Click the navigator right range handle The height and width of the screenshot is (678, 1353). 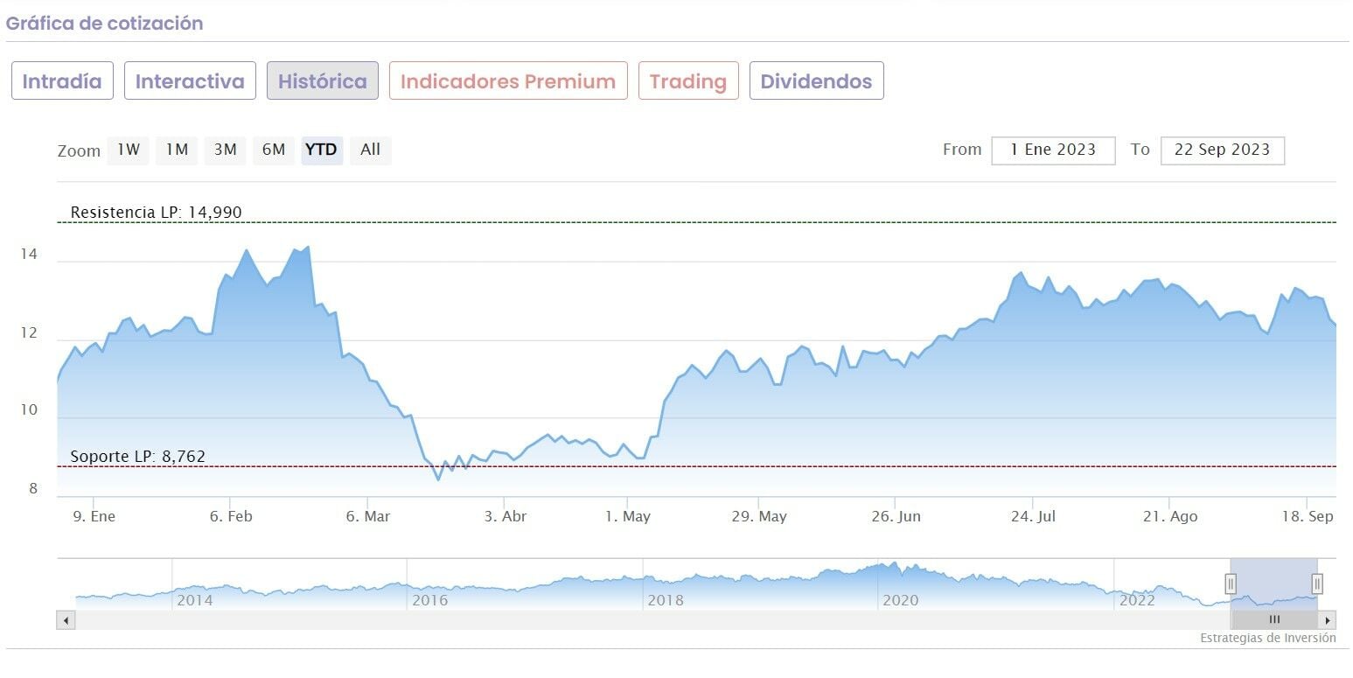1317,584
